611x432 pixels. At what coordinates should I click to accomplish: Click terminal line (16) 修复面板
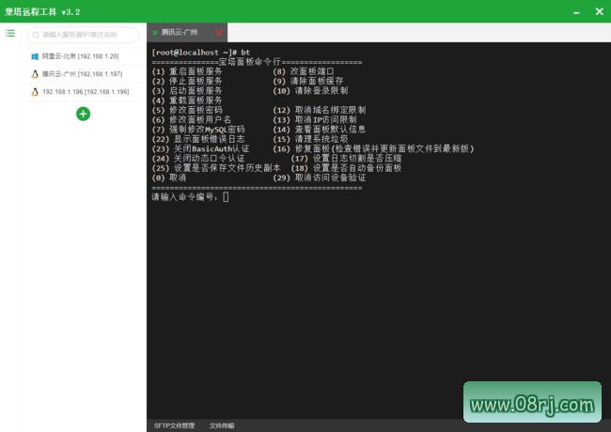(x=373, y=148)
